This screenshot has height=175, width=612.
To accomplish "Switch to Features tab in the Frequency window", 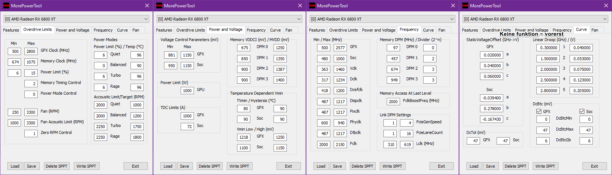I will click(x=317, y=30).
